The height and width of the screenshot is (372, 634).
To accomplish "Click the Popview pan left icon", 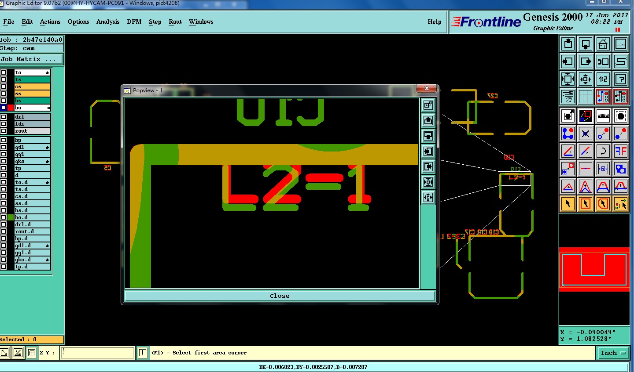I will point(428,152).
